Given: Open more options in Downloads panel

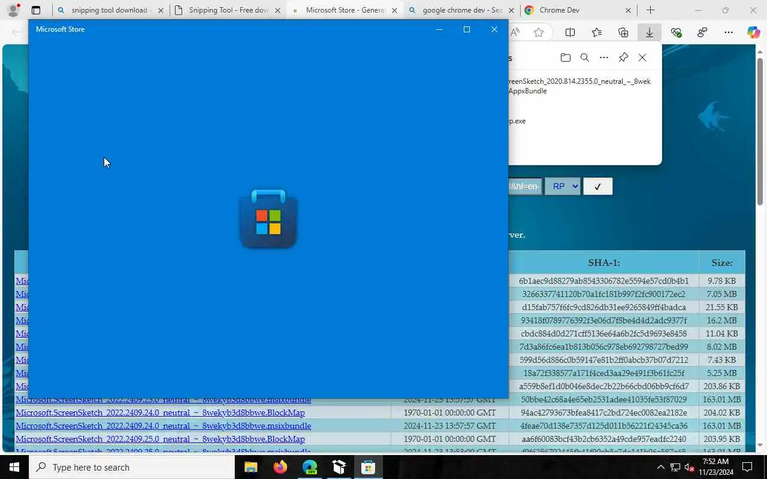Looking at the screenshot, I should click(x=604, y=57).
